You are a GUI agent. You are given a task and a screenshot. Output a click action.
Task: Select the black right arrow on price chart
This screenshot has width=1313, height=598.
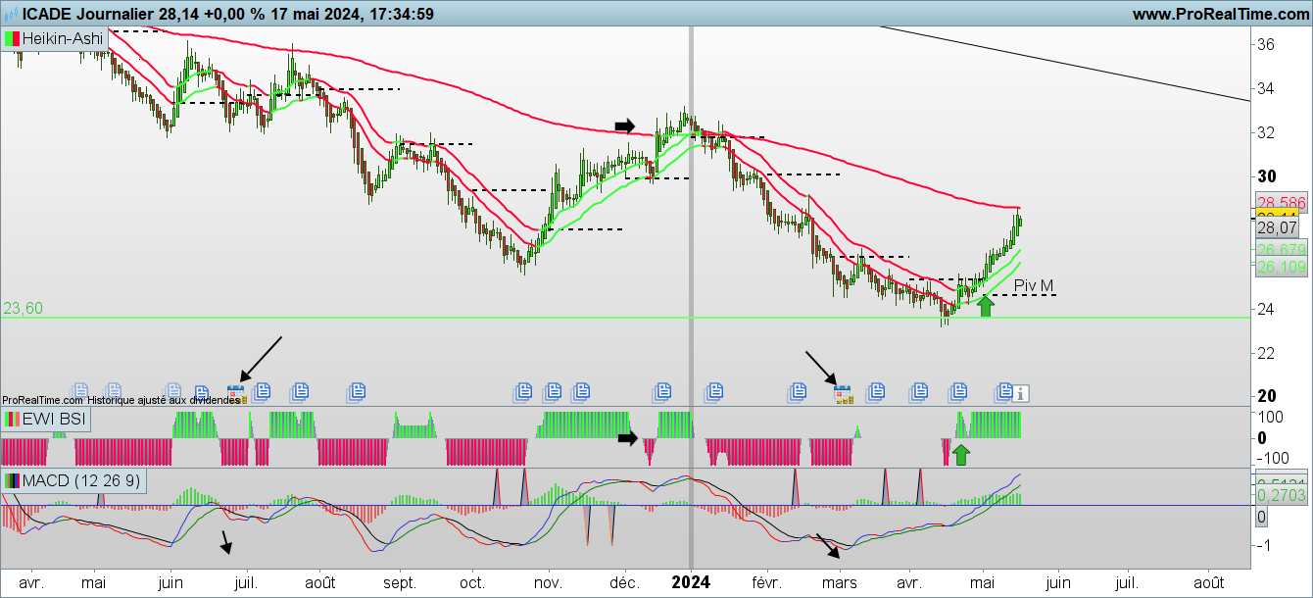click(625, 125)
